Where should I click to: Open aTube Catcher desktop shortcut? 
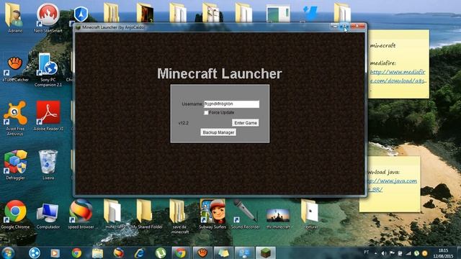coord(15,69)
